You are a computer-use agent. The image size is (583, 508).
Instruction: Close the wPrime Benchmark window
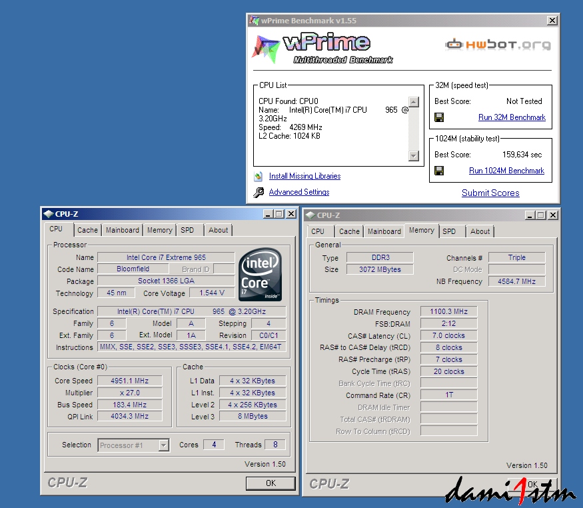click(552, 21)
